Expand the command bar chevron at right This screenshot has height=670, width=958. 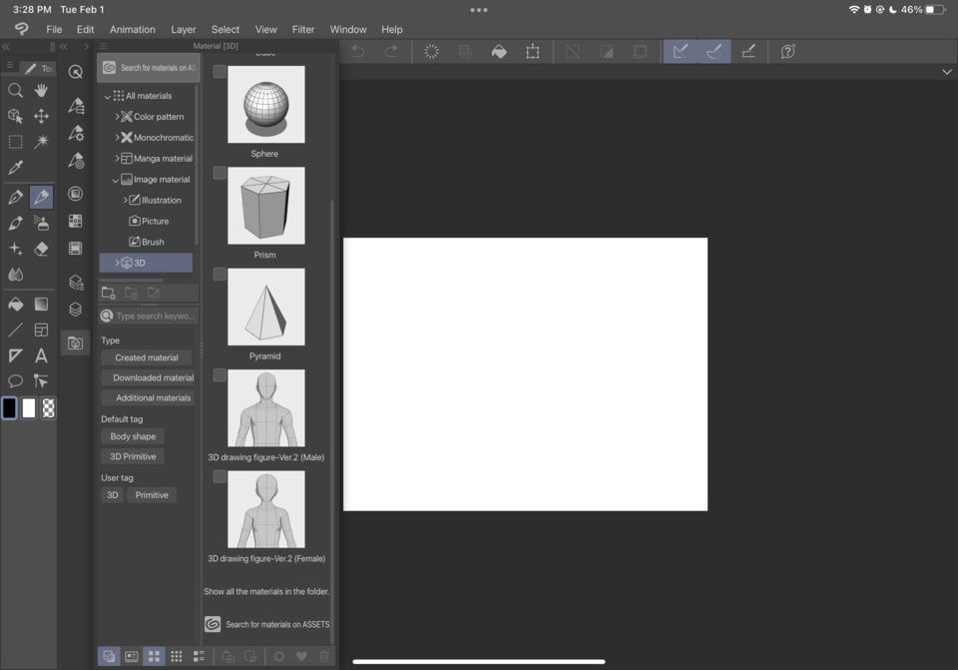(947, 72)
